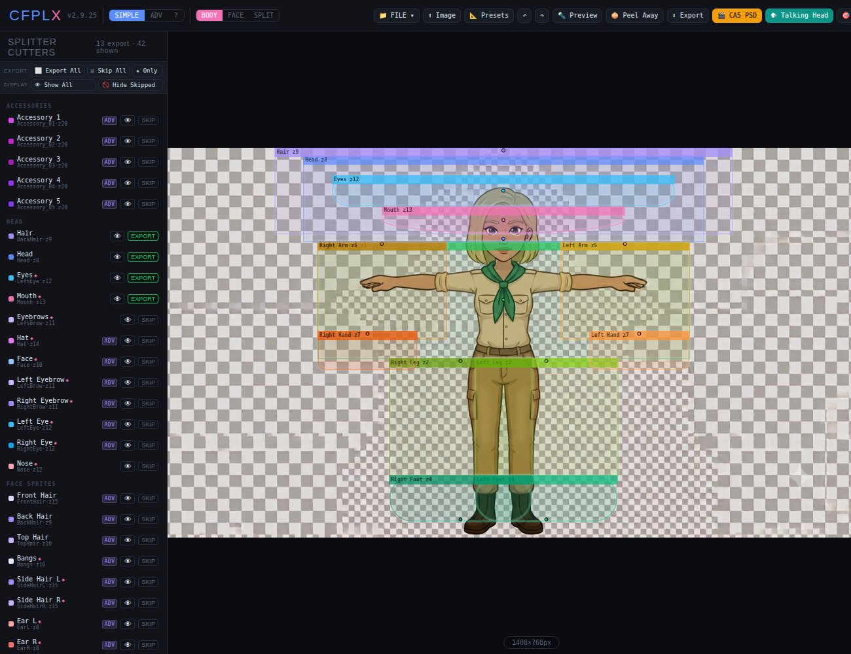Screen dimensions: 851x654
Task: Select the BODY tab
Action: tap(209, 15)
